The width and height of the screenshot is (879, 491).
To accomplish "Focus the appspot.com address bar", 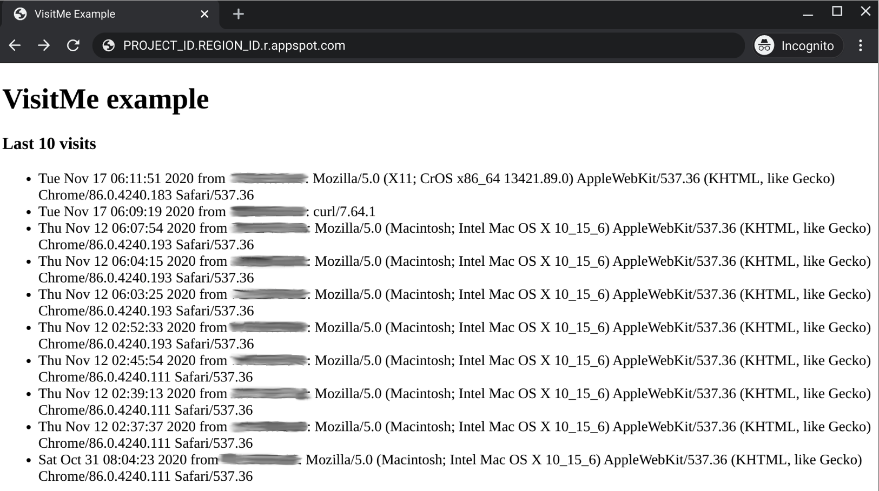I will pyautogui.click(x=379, y=46).
